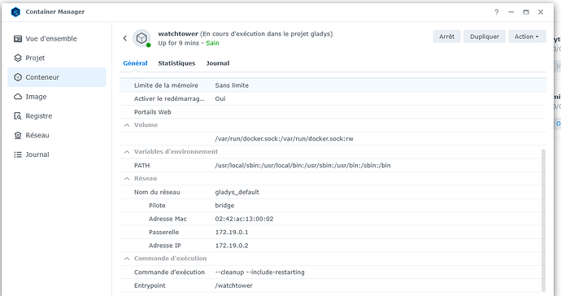Open the help question mark icon
This screenshot has height=296, width=561.
point(496,12)
